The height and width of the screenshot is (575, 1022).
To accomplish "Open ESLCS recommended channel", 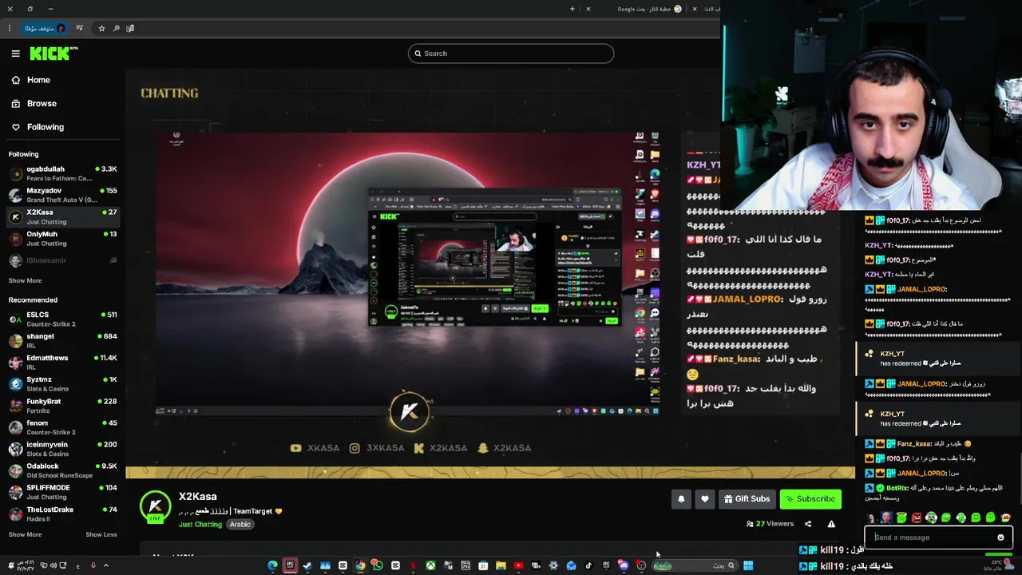I will point(62,319).
